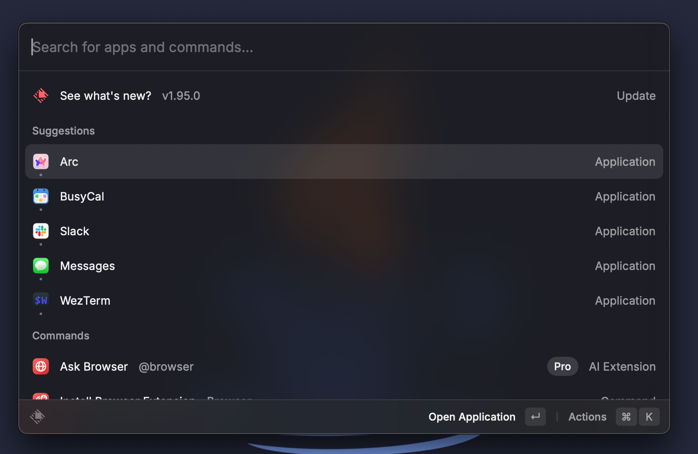This screenshot has height=454, width=698.
Task: Click the return key shortcut badge
Action: click(535, 417)
